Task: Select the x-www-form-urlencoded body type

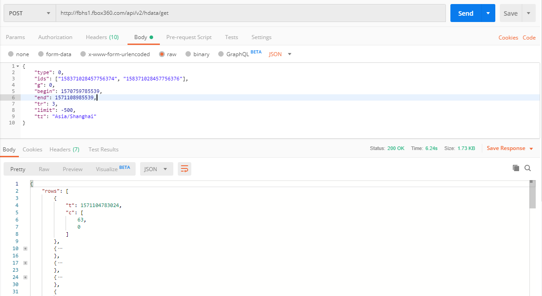Action: (x=115, y=54)
